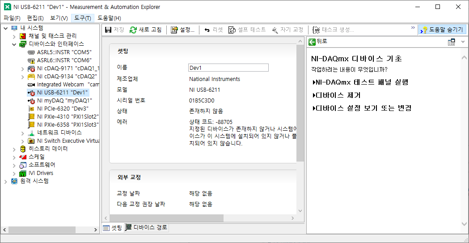Click vertical scrollbar of settings pane
The width and height of the screenshot is (469, 243).
300,103
